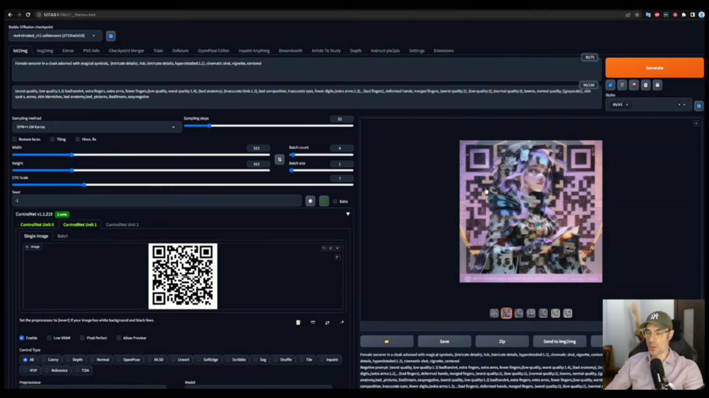Click the share page icon in address bar
709x398 pixels.
click(628, 15)
